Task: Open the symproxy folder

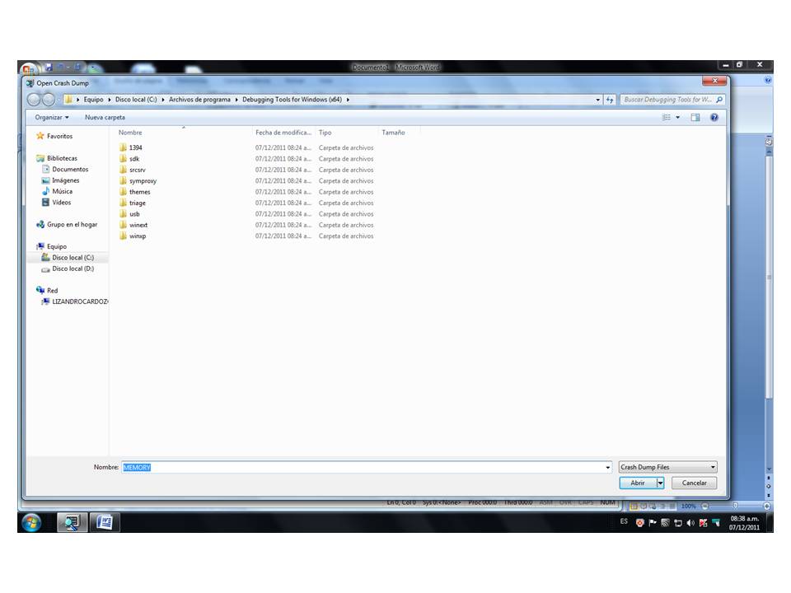Action: pos(143,181)
